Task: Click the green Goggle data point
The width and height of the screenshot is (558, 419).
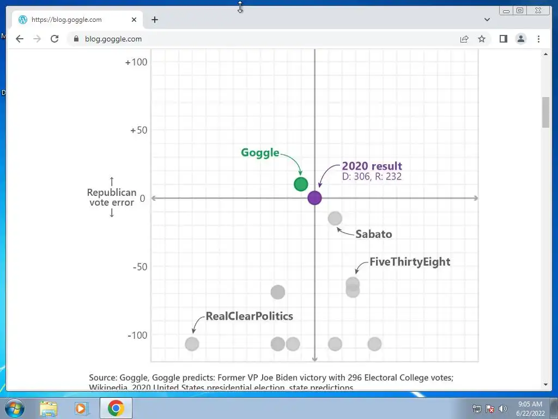Action: tap(301, 184)
